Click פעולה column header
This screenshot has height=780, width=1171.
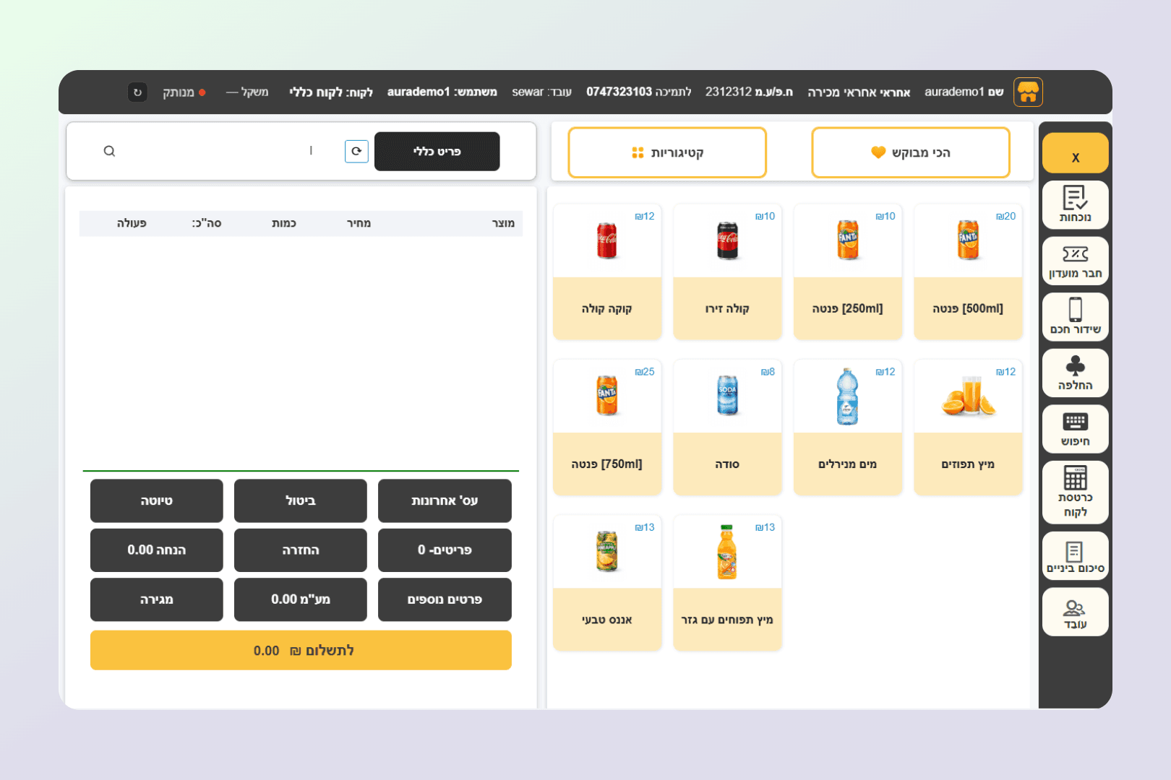[132, 223]
